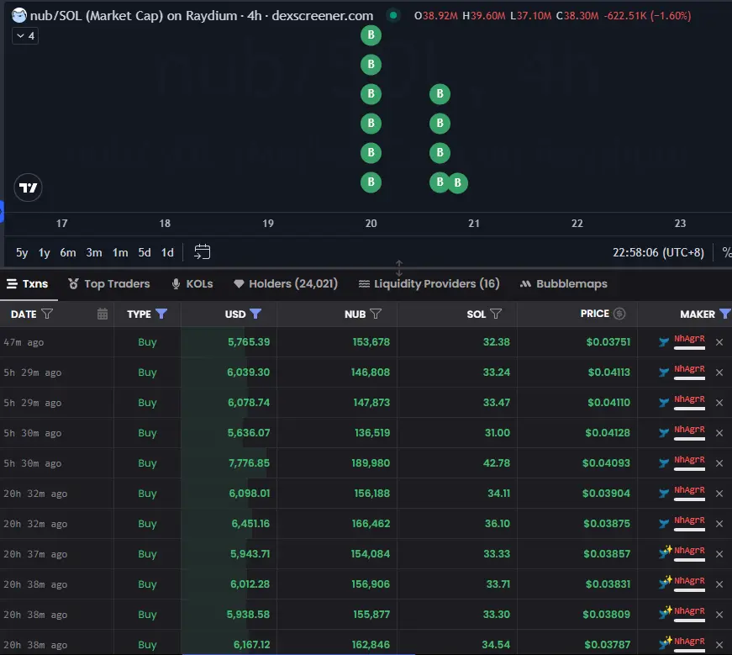Remove maker filter on the 47m ago row
The image size is (732, 655).
[x=719, y=342]
